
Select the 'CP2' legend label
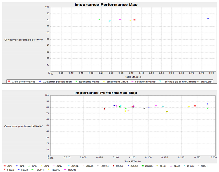(22, 166)
